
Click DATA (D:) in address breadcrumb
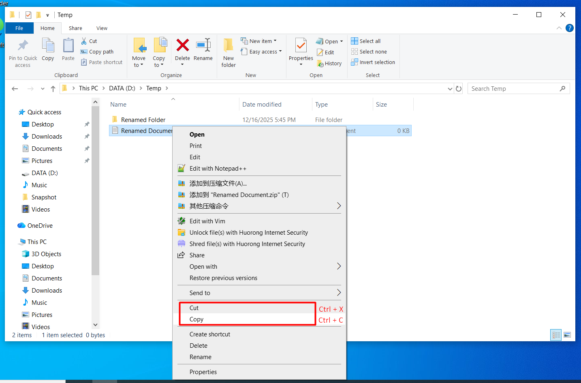point(122,88)
